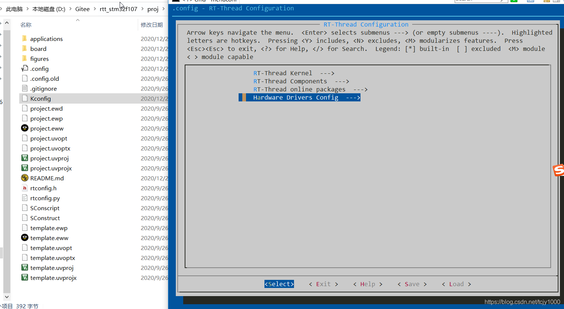564x309 pixels.
Task: Click the applications folder icon
Action: coord(24,39)
